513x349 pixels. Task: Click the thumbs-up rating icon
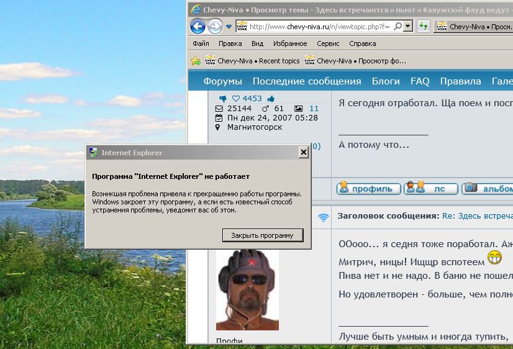[271, 99]
